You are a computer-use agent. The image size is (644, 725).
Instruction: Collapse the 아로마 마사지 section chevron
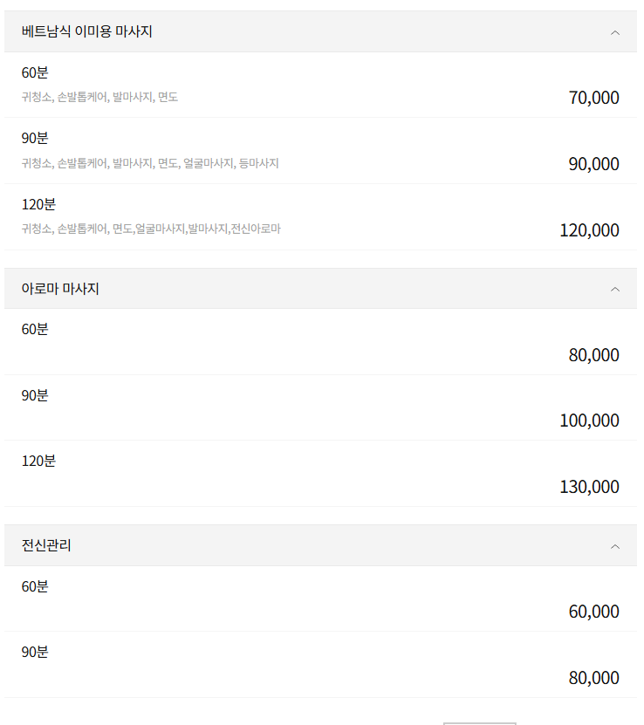[616, 288]
